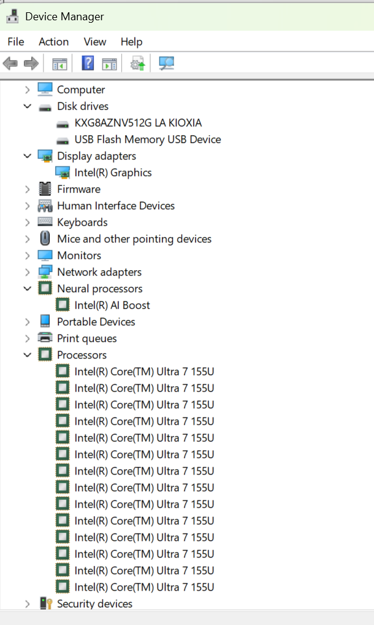
Task: Click Show/Hide console tree toolbar icon
Action: coord(59,64)
